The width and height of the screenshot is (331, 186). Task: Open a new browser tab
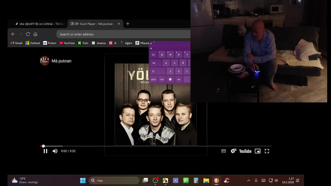pos(128,24)
